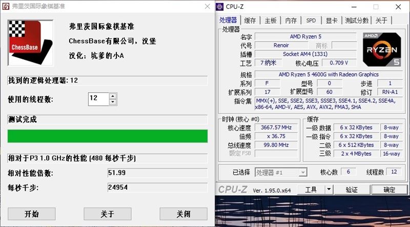
Task: Click the extended model value 60
Action: (x=329, y=92)
